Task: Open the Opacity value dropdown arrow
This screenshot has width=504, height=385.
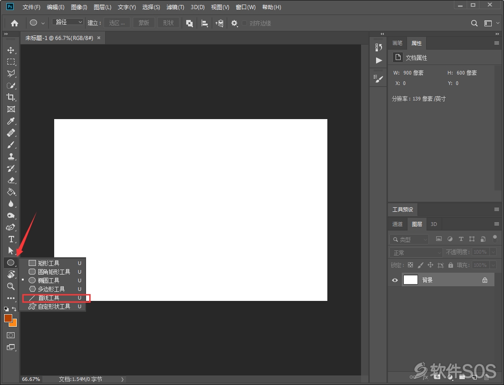Action: tap(494, 252)
